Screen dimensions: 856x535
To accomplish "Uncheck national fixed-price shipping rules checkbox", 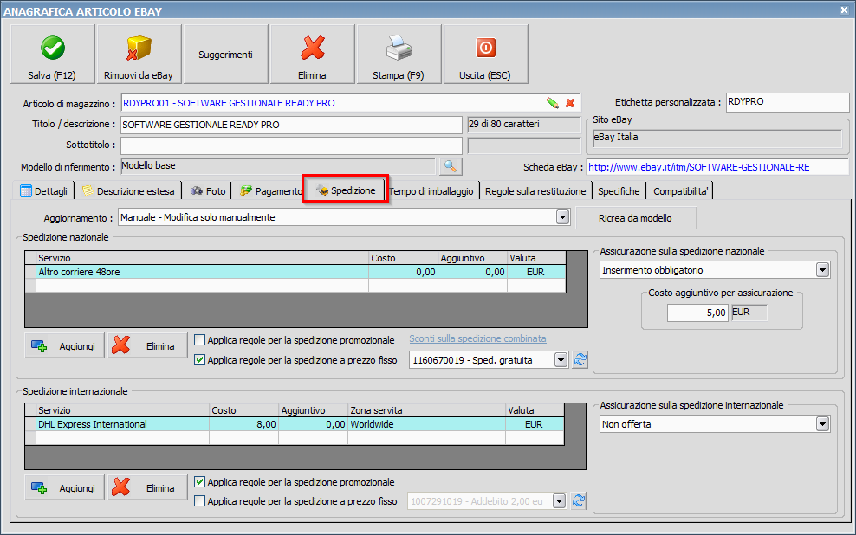I will [x=200, y=360].
